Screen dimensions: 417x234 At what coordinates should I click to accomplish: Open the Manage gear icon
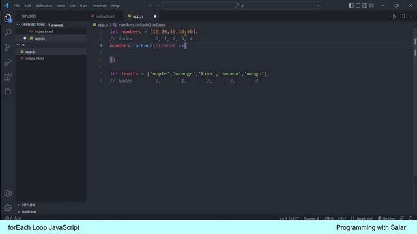pos(8,207)
